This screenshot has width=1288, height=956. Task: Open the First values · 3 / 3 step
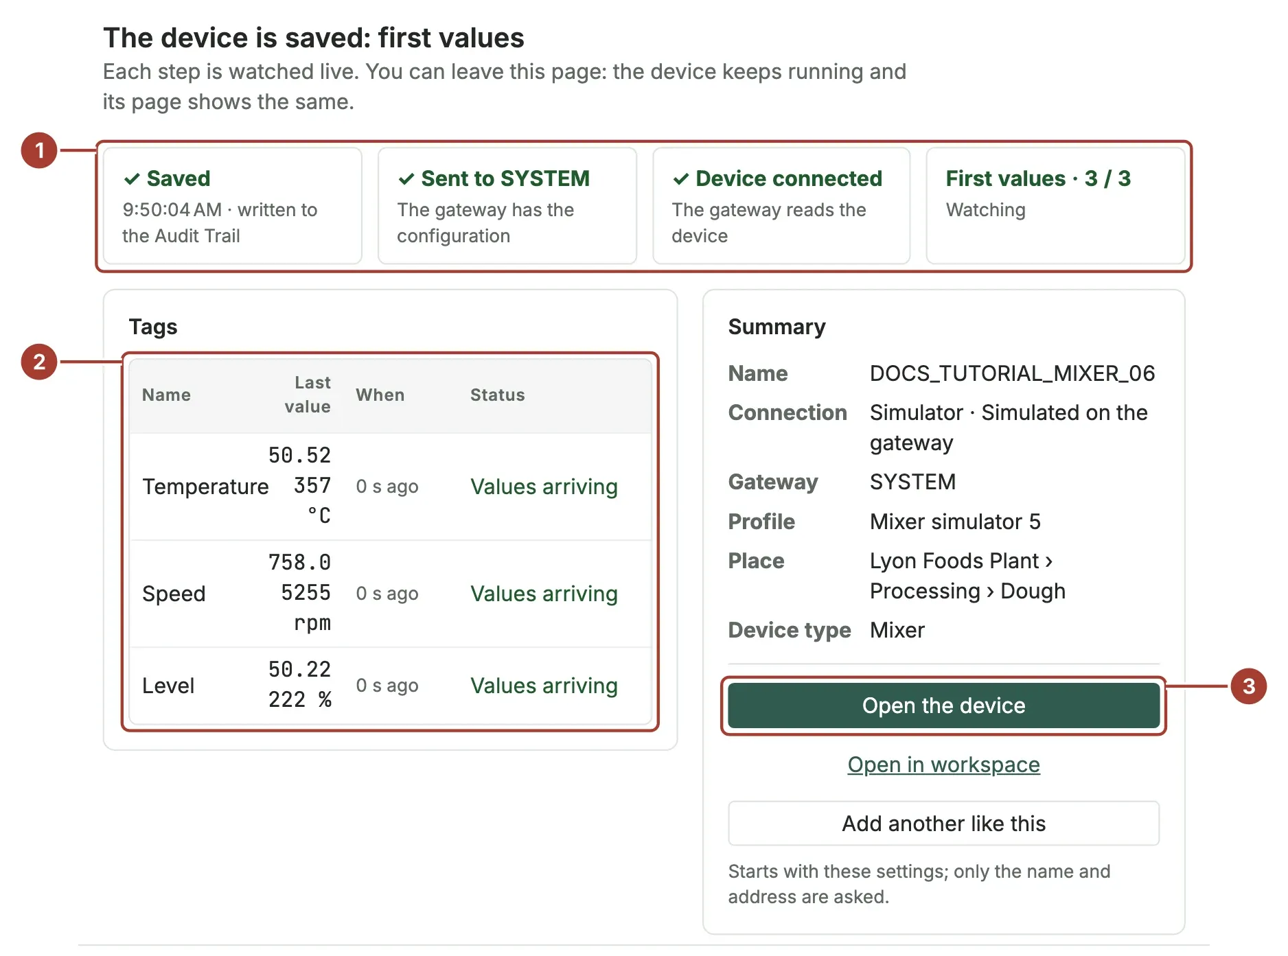(x=1055, y=205)
